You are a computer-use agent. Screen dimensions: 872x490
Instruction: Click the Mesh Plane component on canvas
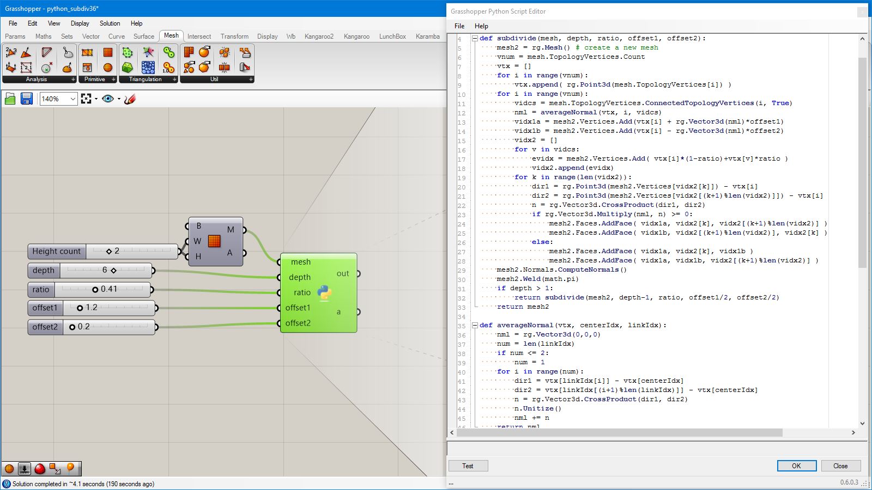click(x=215, y=241)
